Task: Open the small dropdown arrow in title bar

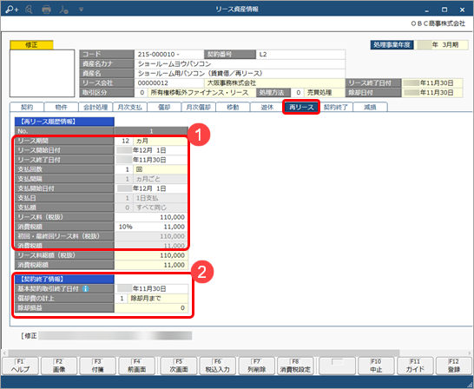Action: point(81,10)
